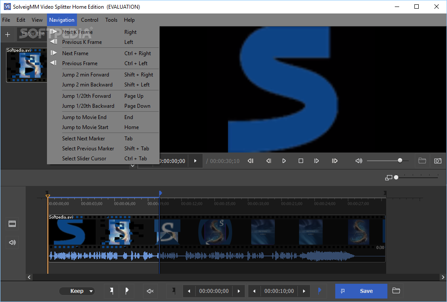Image resolution: width=447 pixels, height=302 pixels.
Task: Click fragment start time 00:00:00;00
Action: [x=214, y=291]
